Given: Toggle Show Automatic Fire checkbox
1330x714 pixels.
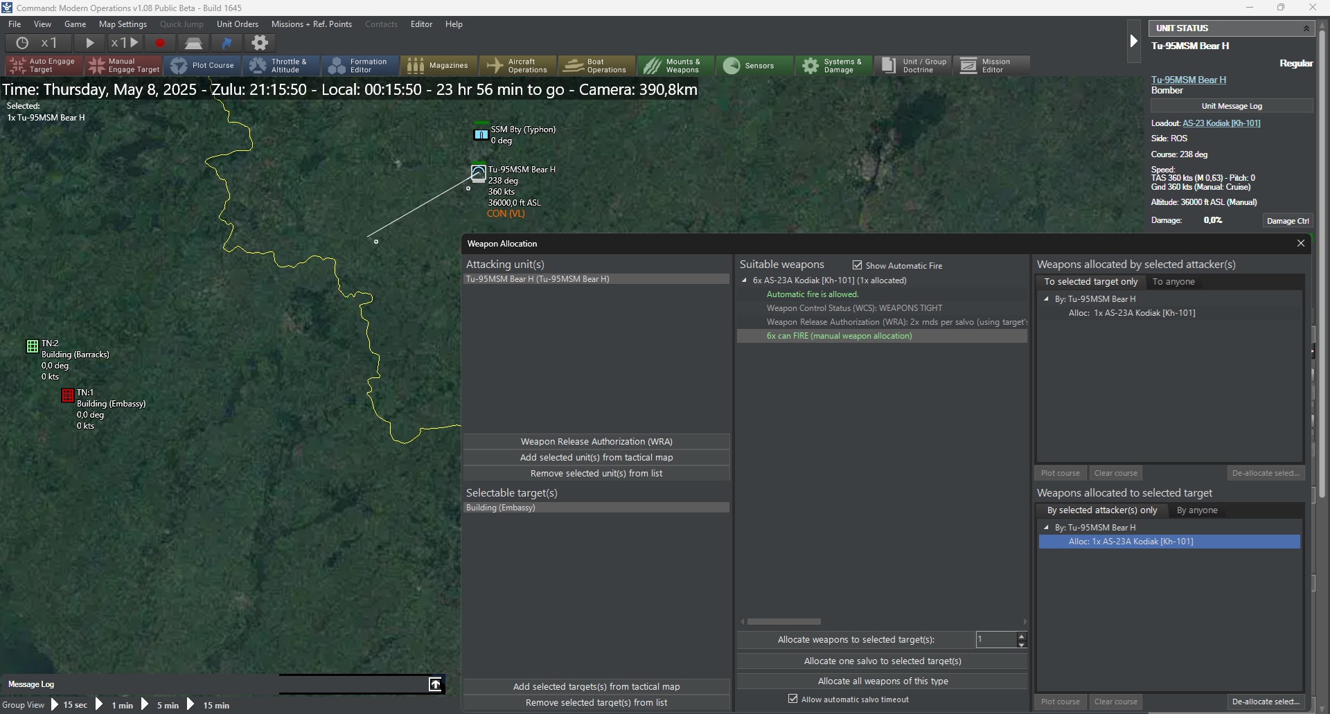Looking at the screenshot, I should click(858, 265).
